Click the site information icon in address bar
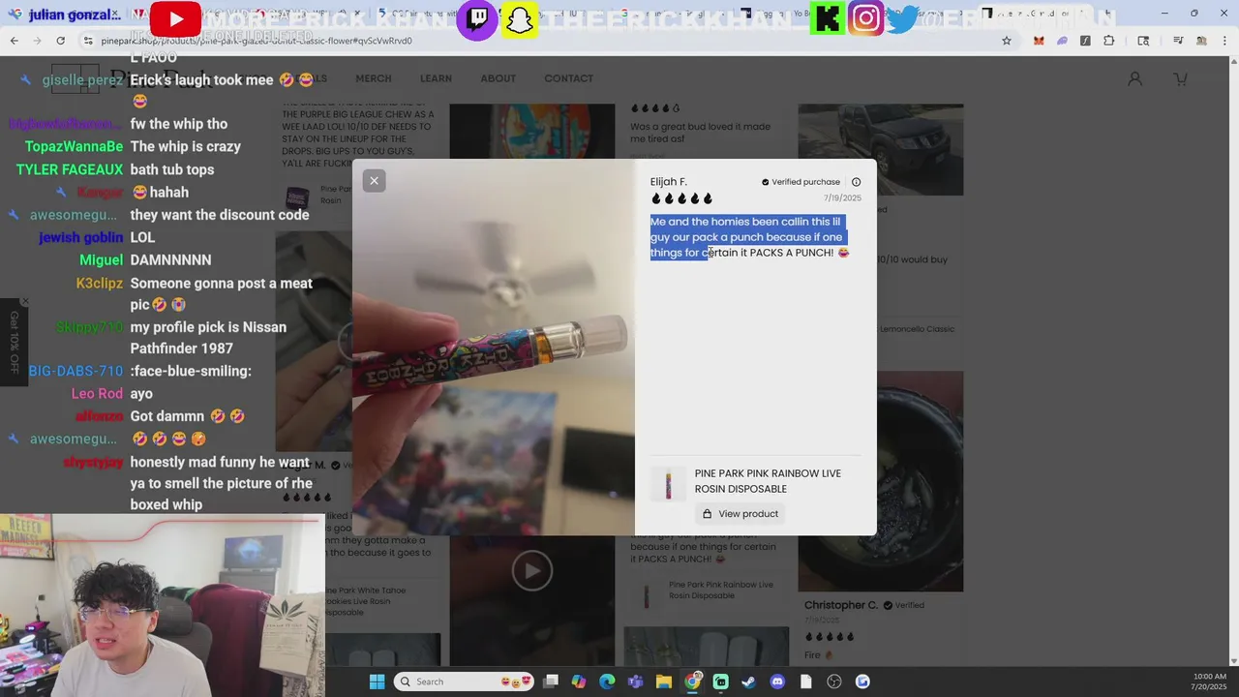The height and width of the screenshot is (697, 1239). pyautogui.click(x=88, y=41)
